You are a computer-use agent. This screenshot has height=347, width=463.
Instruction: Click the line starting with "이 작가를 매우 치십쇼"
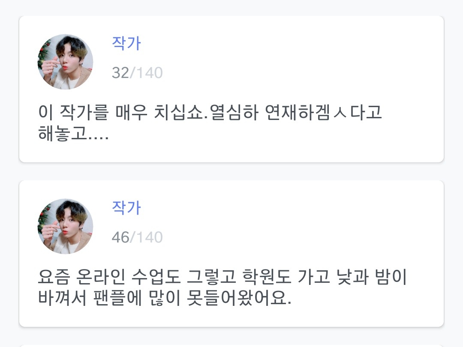210,114
